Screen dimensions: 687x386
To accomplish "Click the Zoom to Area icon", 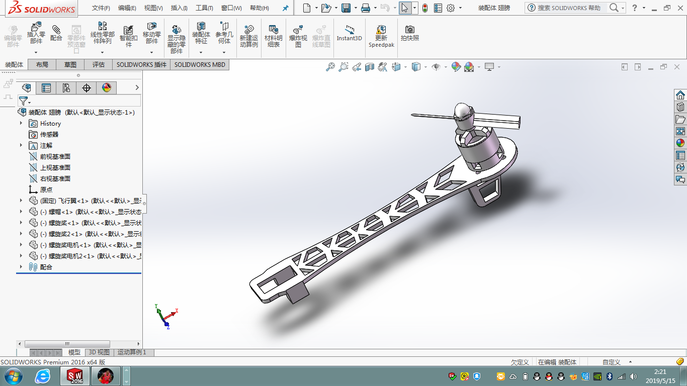I will 343,66.
